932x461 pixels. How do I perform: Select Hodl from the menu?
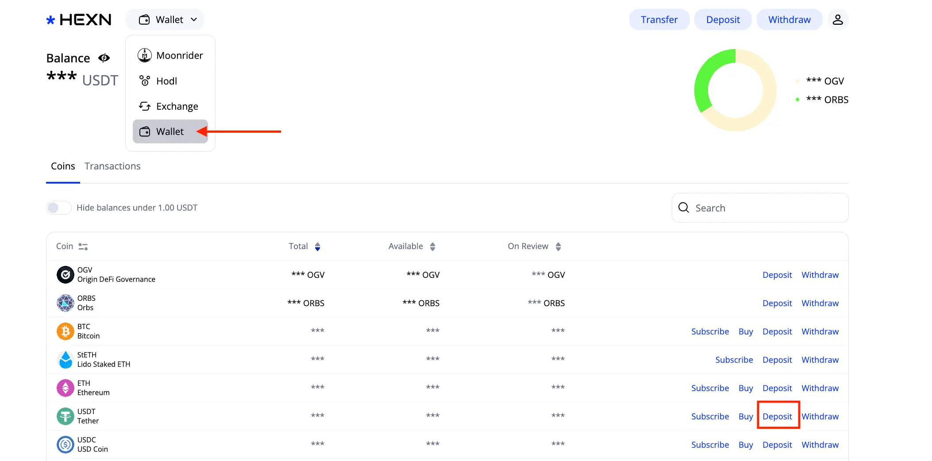point(170,81)
